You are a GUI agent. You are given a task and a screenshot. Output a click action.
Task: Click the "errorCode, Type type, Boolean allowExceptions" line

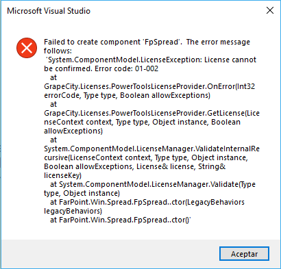[x=127, y=95]
